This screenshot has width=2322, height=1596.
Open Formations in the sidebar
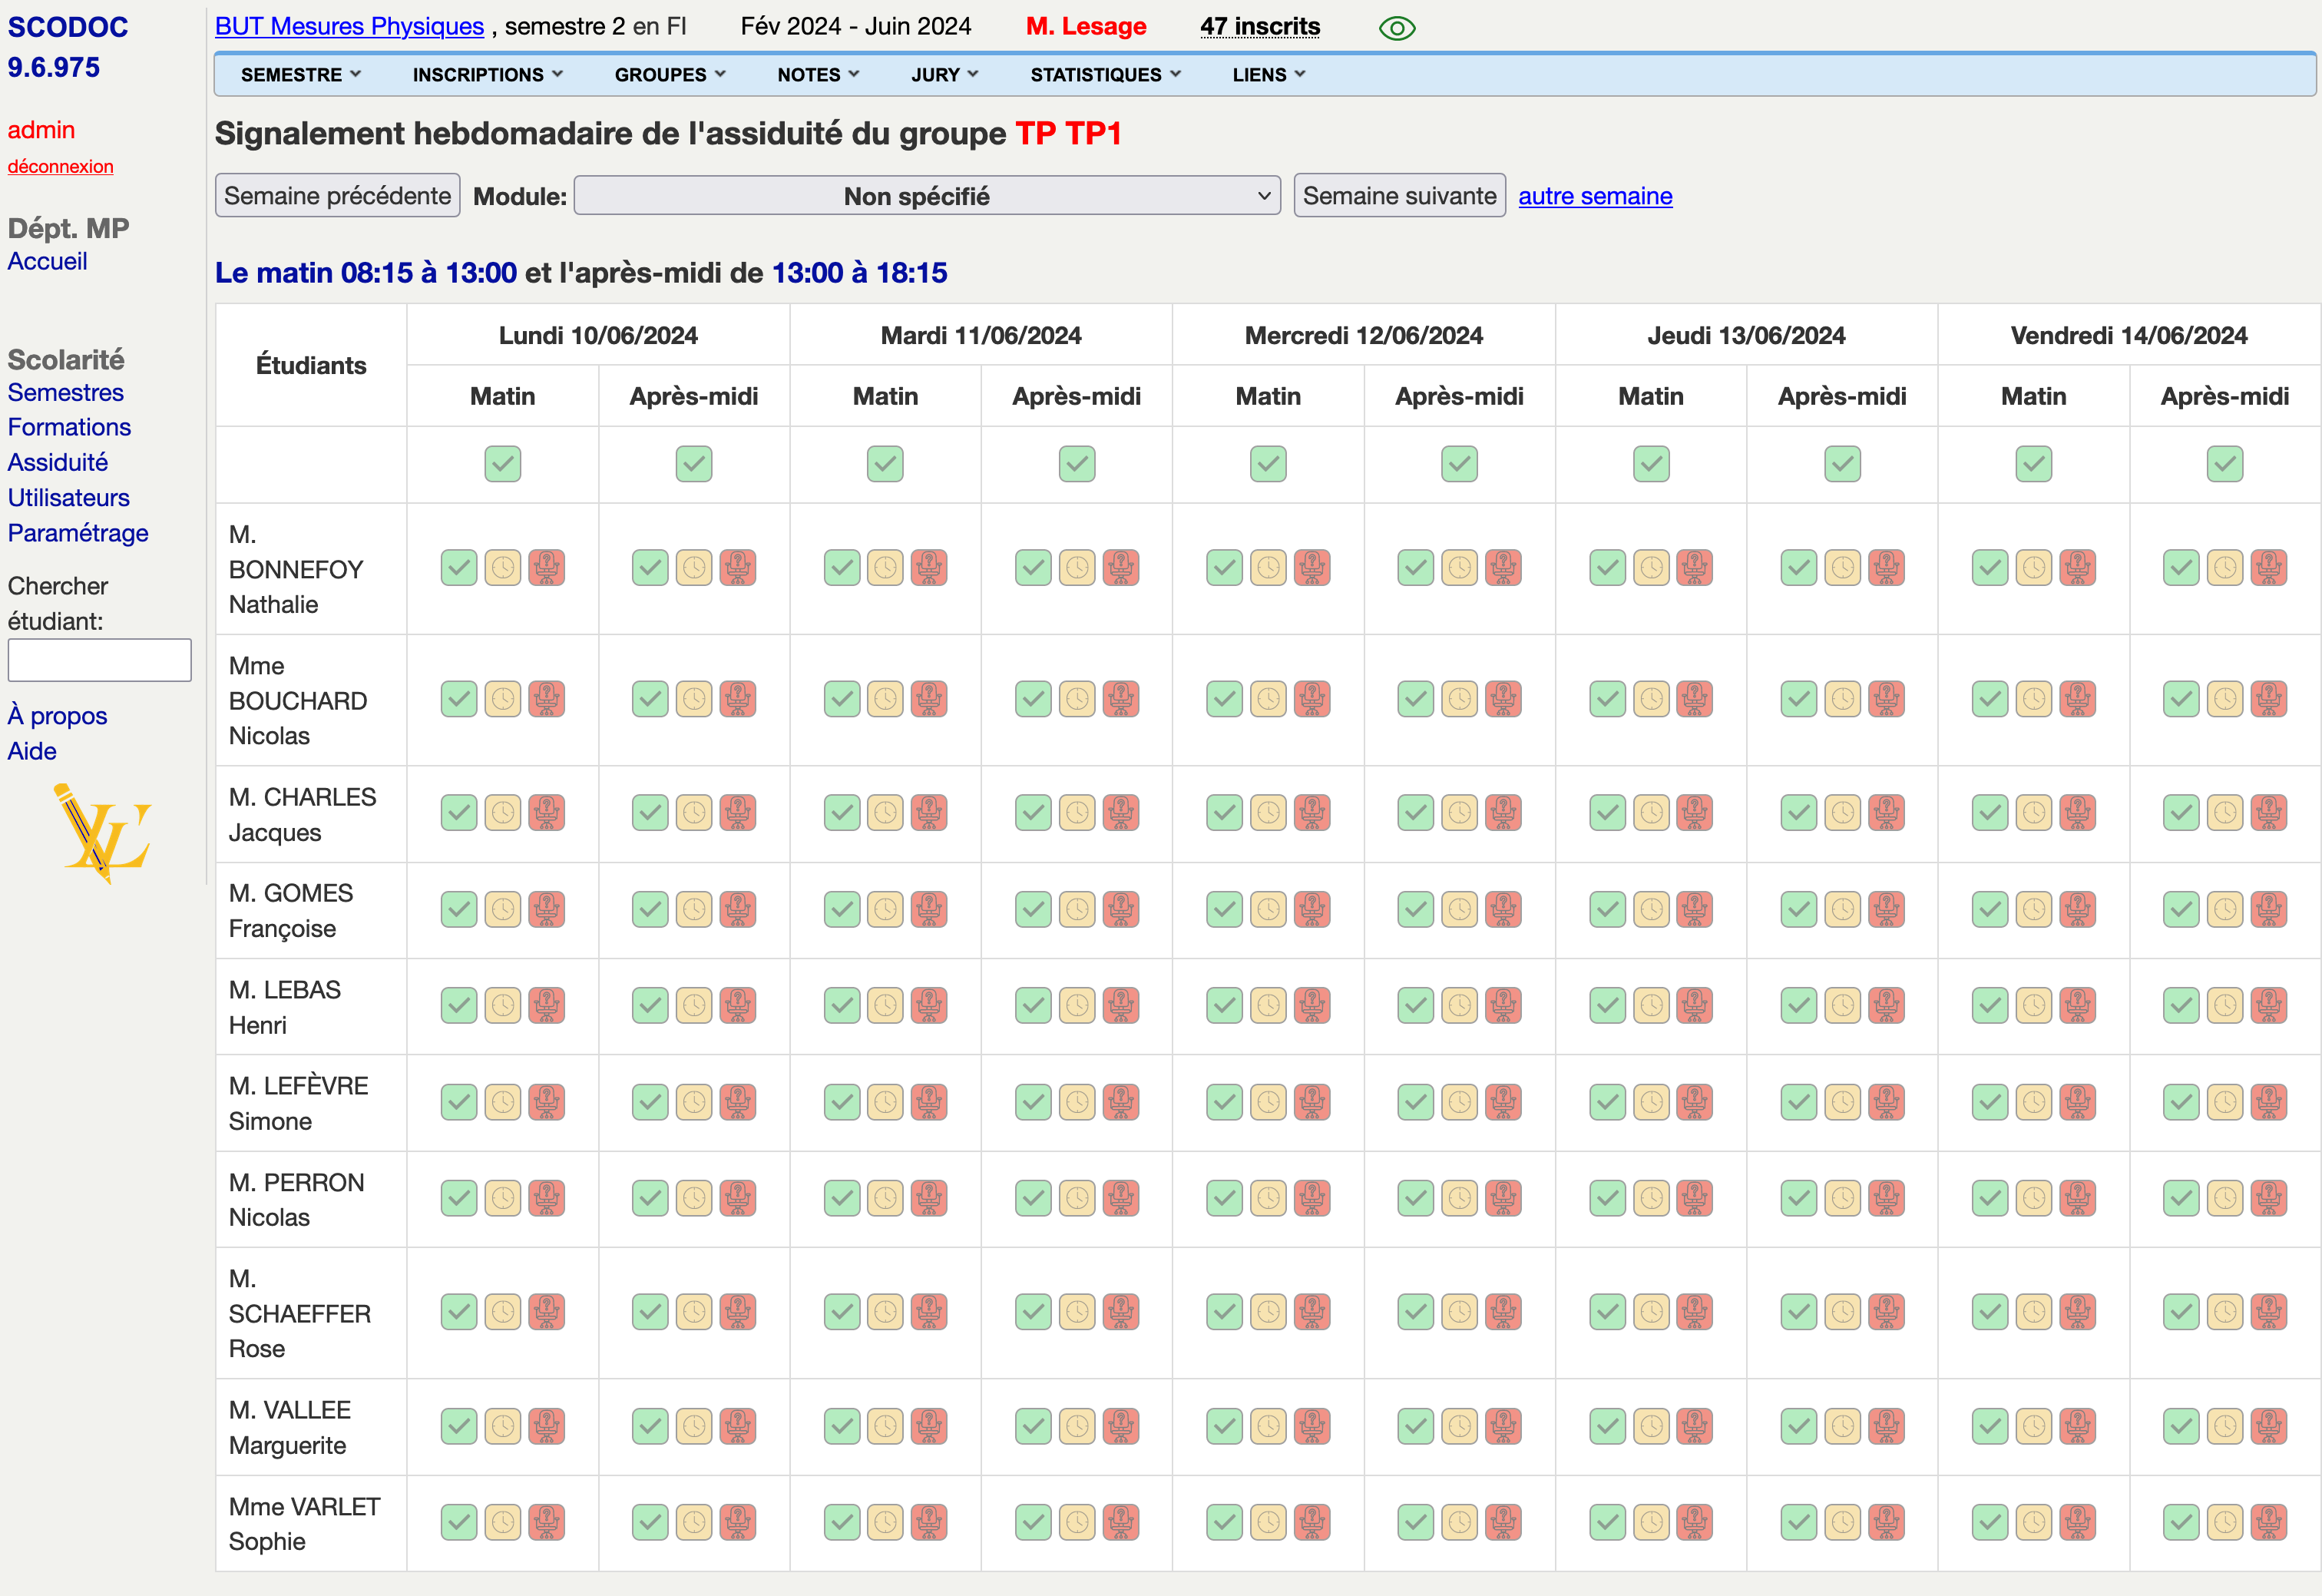pyautogui.click(x=69, y=427)
